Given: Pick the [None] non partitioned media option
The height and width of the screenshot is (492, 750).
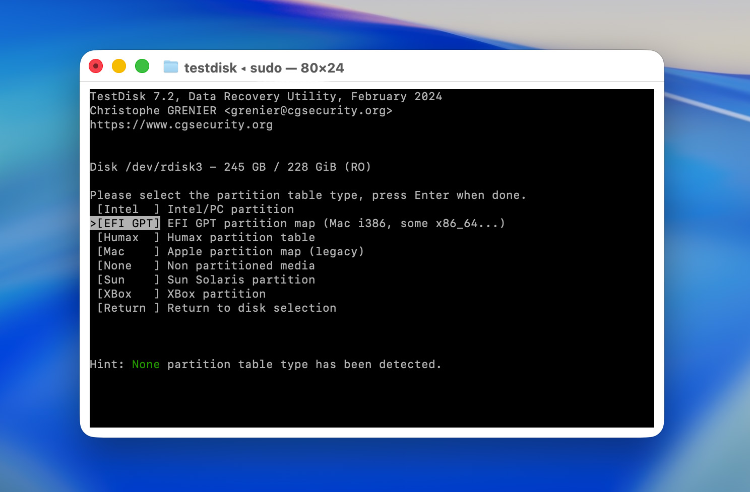Looking at the screenshot, I should point(129,266).
